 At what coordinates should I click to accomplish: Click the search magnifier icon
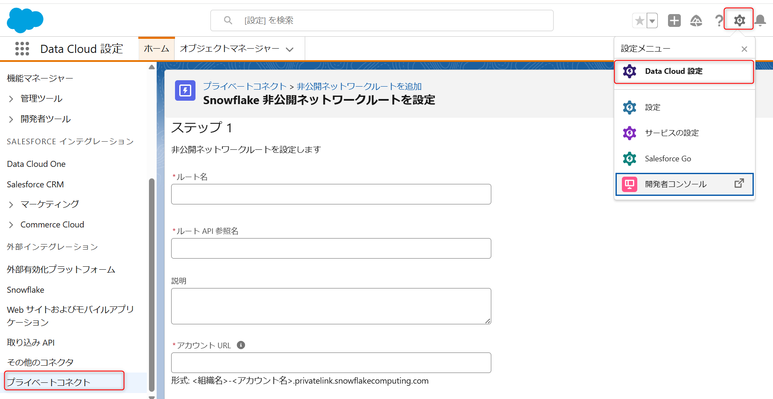(228, 20)
